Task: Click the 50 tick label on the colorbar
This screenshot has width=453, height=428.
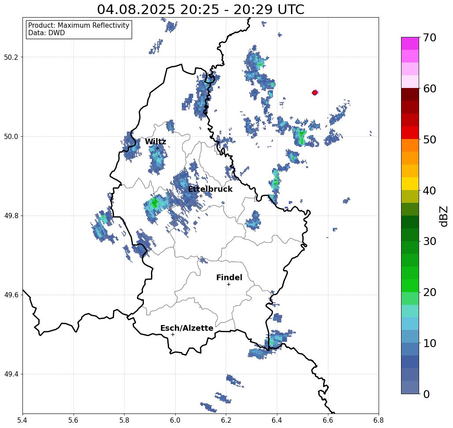Action: (x=429, y=139)
